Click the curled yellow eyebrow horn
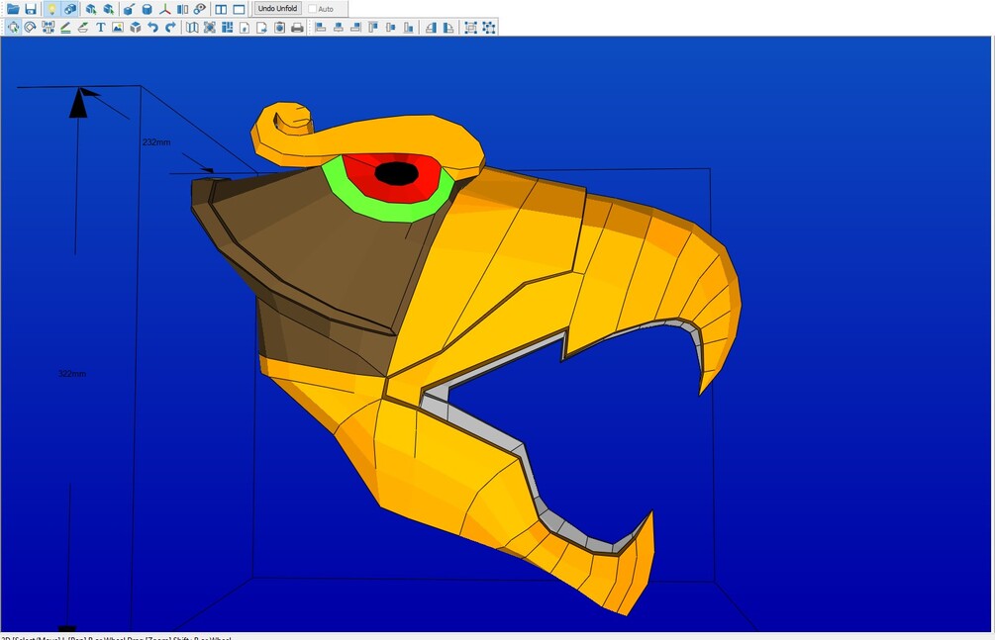This screenshot has width=995, height=640. [381, 137]
